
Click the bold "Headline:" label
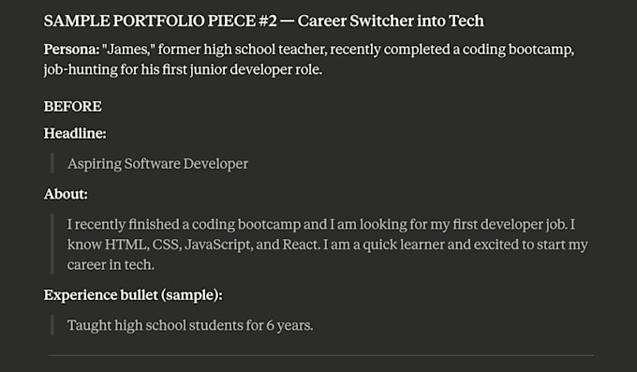click(x=75, y=133)
